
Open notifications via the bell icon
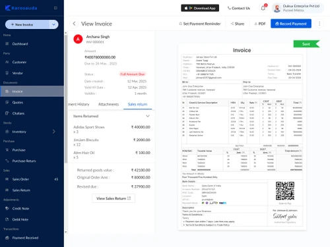click(x=263, y=8)
